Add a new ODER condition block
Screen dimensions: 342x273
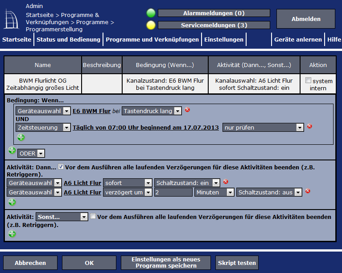click(x=12, y=151)
